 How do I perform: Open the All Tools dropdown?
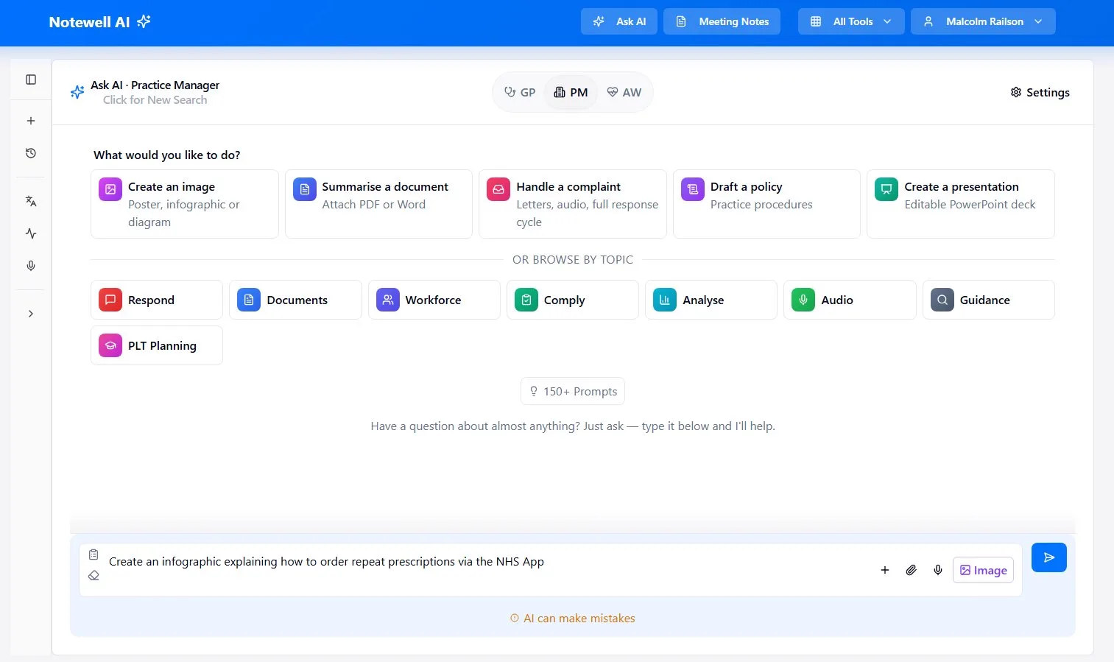coord(851,21)
